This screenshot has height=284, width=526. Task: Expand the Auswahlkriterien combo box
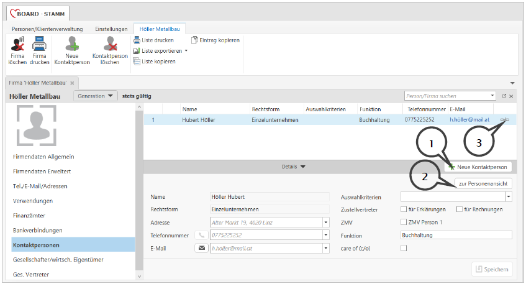pos(509,196)
